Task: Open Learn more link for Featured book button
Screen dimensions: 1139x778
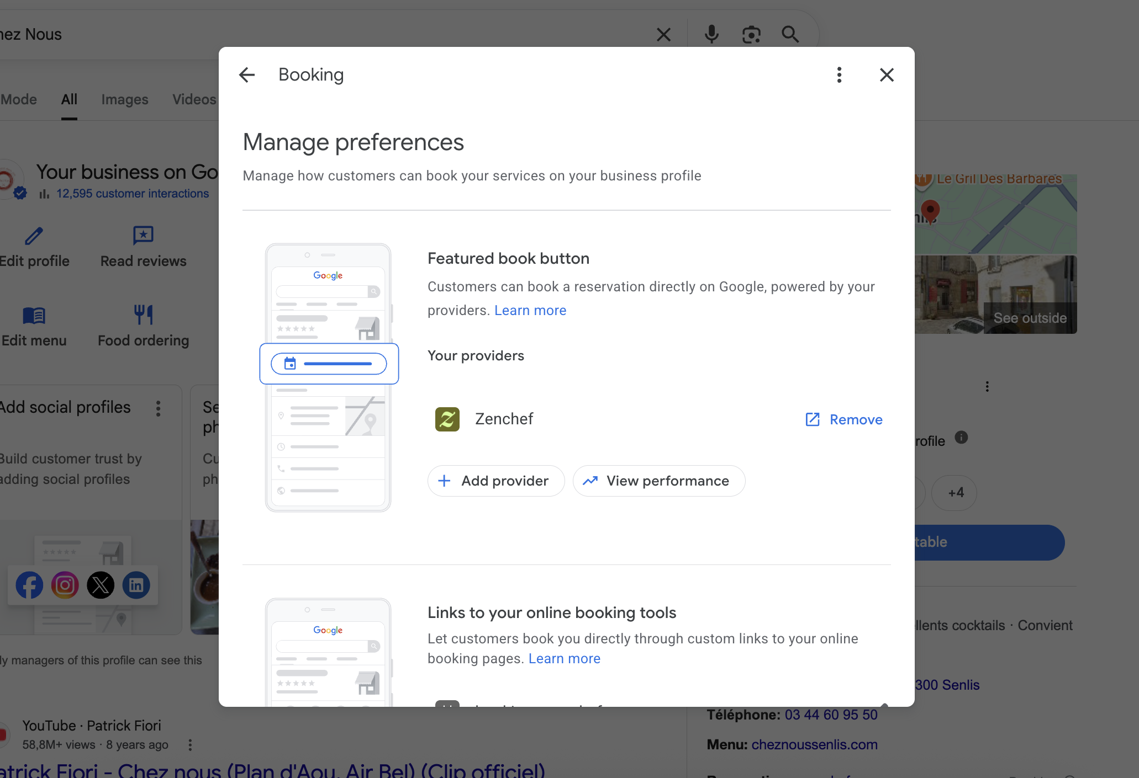Action: 530,310
